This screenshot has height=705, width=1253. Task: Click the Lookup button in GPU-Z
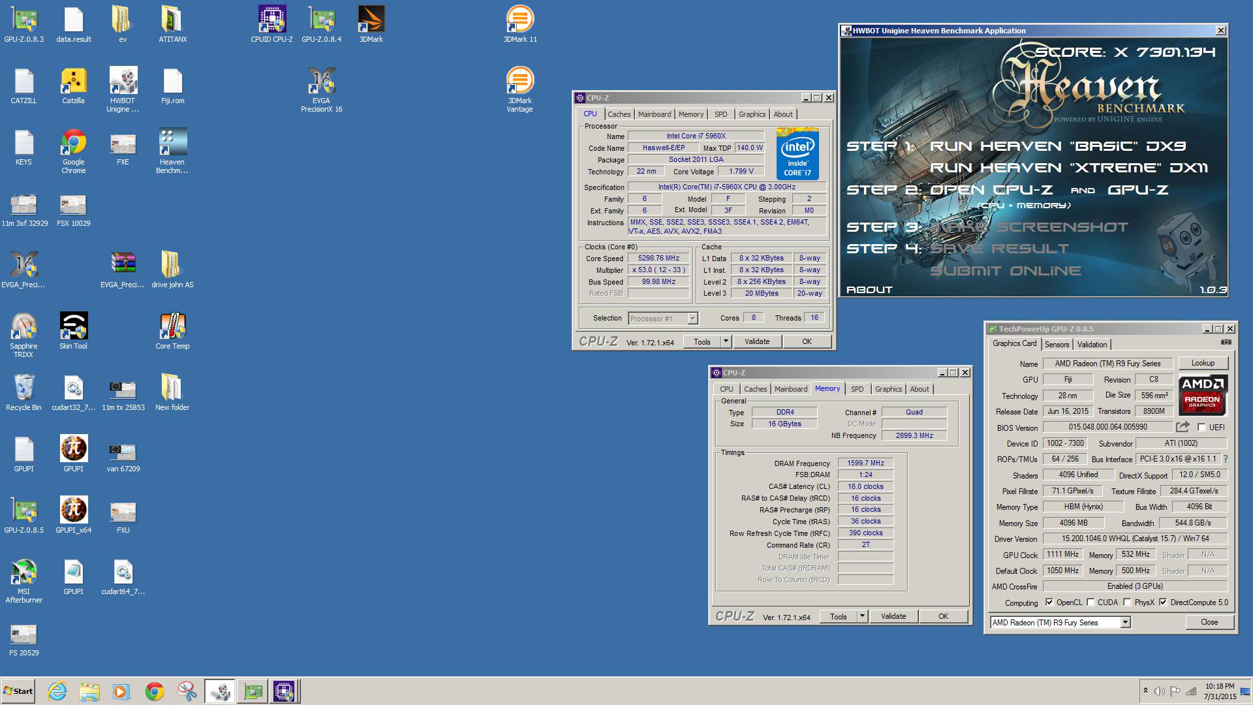1203,363
